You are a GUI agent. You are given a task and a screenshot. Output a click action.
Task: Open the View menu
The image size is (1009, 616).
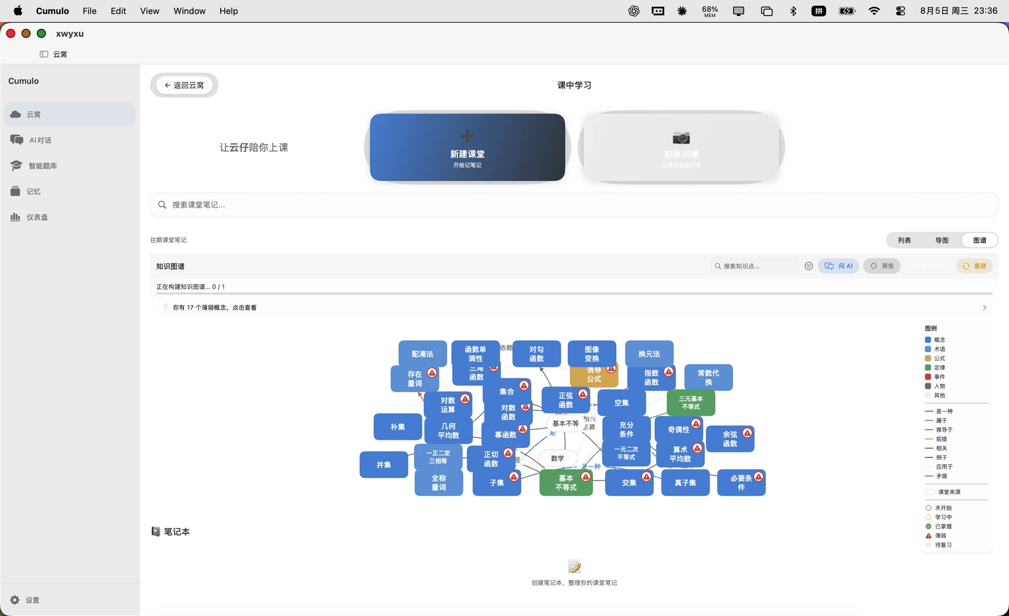click(x=149, y=11)
